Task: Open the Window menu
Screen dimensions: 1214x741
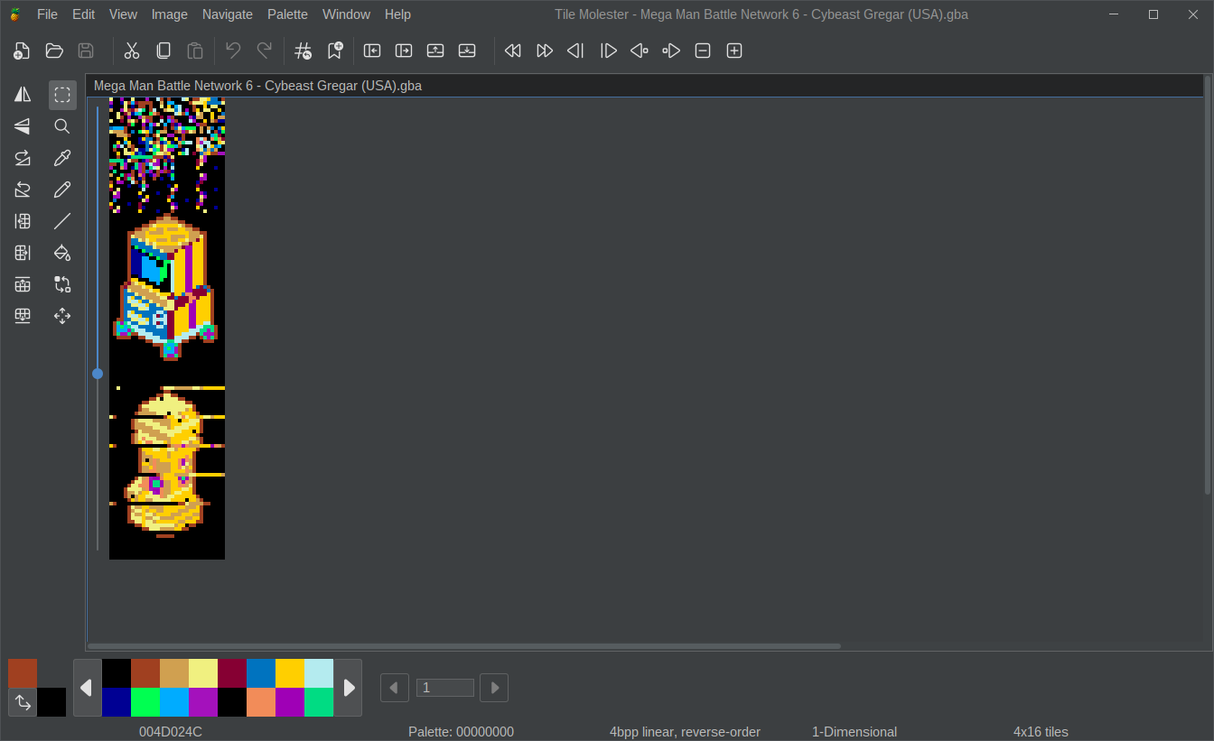Action: [x=346, y=14]
